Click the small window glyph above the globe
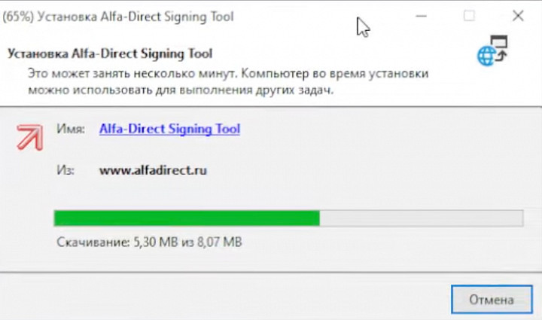 coord(499,41)
